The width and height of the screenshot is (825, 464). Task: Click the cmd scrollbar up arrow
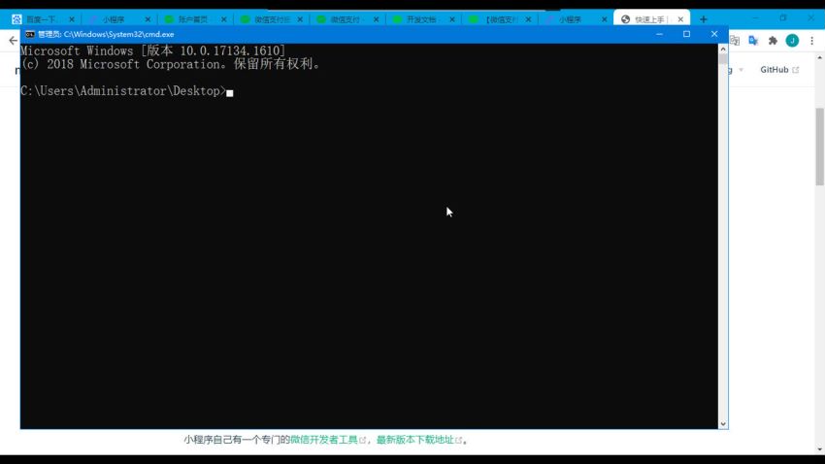click(x=723, y=49)
